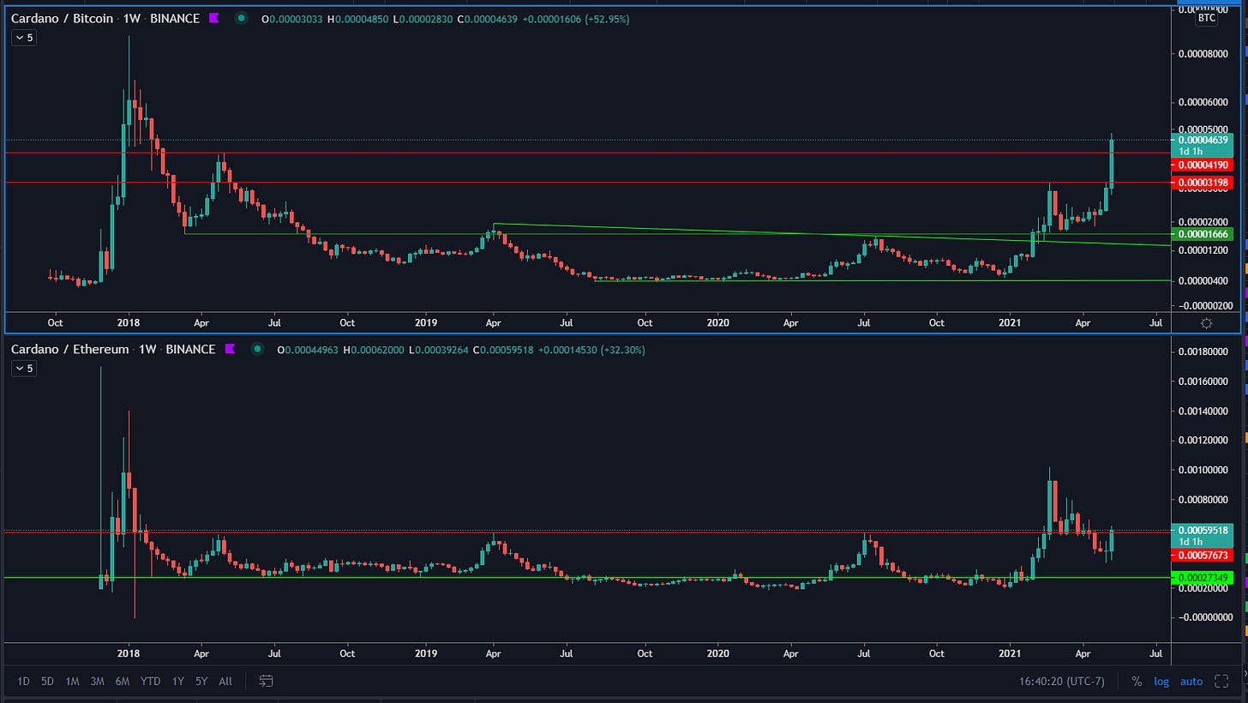Click 2018 label on Cardano / Bitcoin time axis
The image size is (1248, 703).
pyautogui.click(x=129, y=323)
